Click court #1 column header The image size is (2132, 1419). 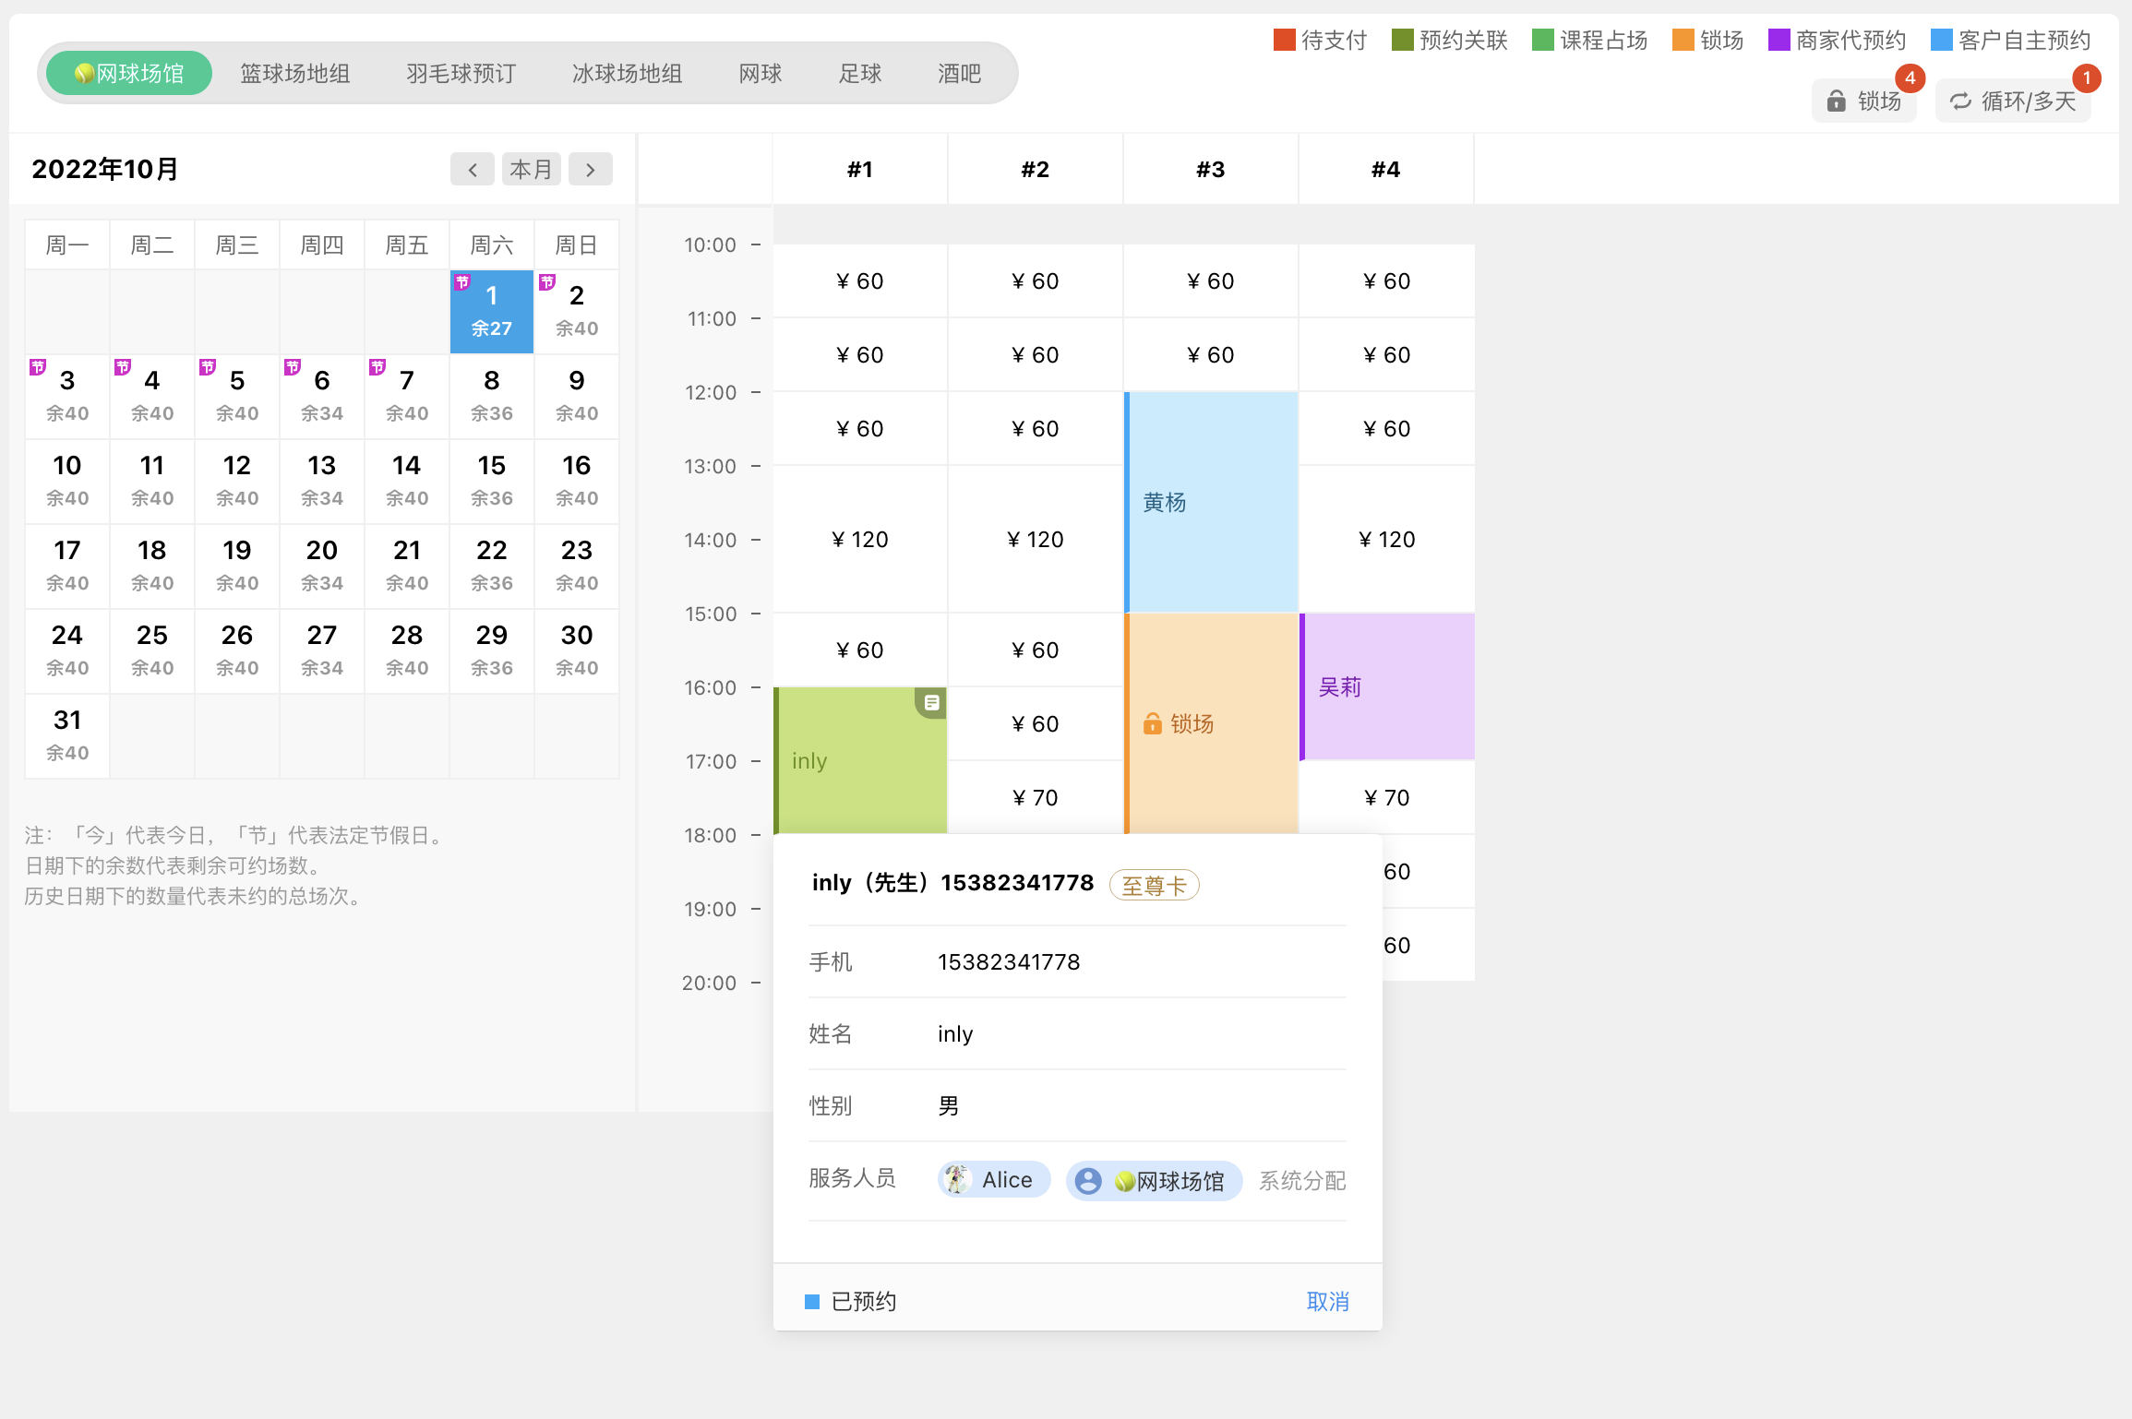pyautogui.click(x=860, y=170)
